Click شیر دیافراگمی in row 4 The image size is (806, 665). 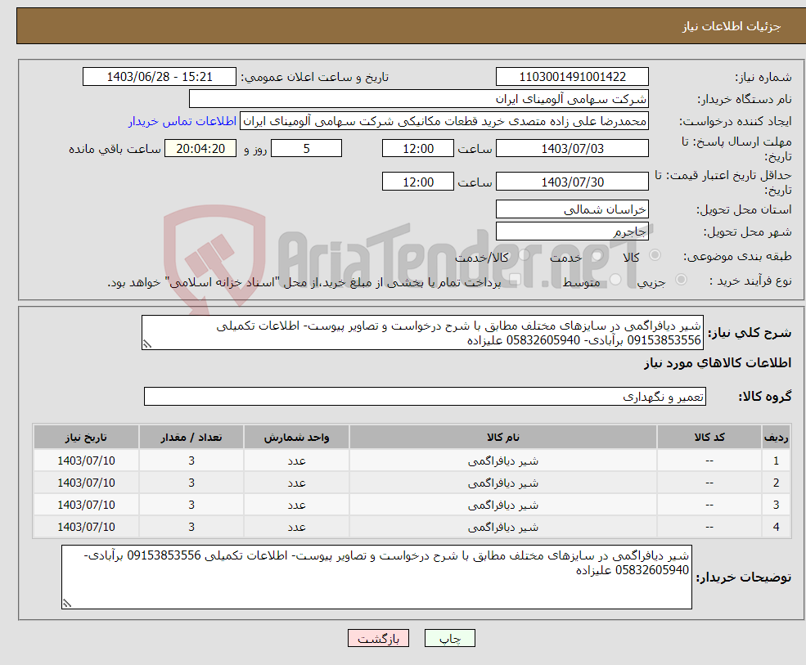click(x=503, y=528)
